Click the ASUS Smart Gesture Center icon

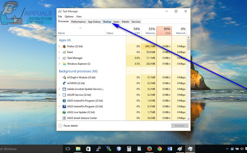(64, 118)
